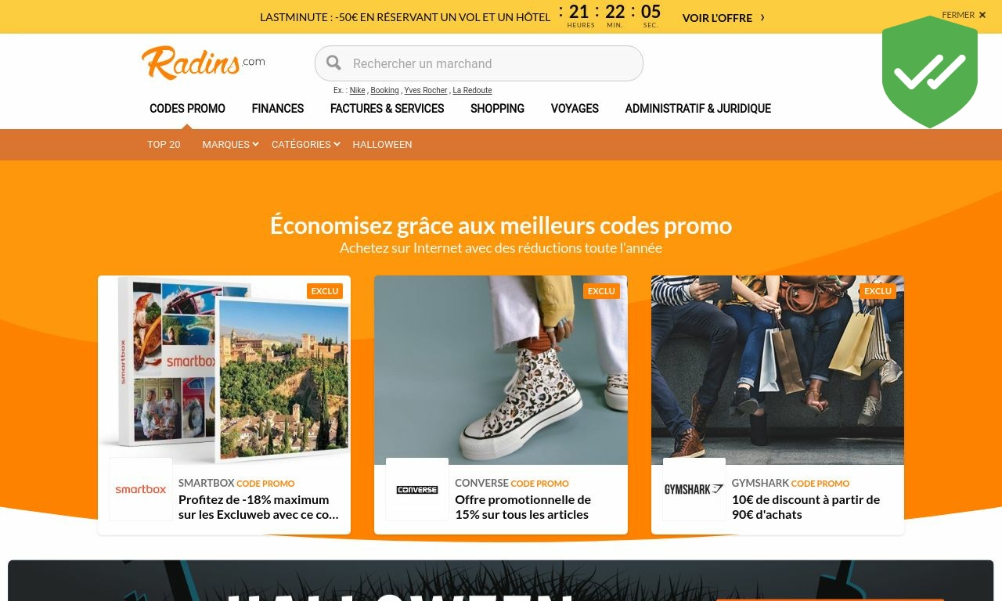This screenshot has height=601, width=1002.
Task: Click the search magnifier icon
Action: (x=334, y=63)
